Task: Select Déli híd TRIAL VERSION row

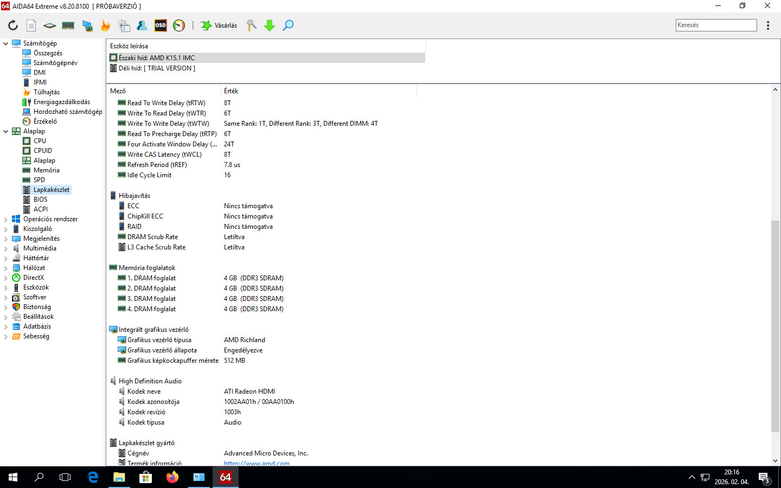Action: tap(266, 68)
